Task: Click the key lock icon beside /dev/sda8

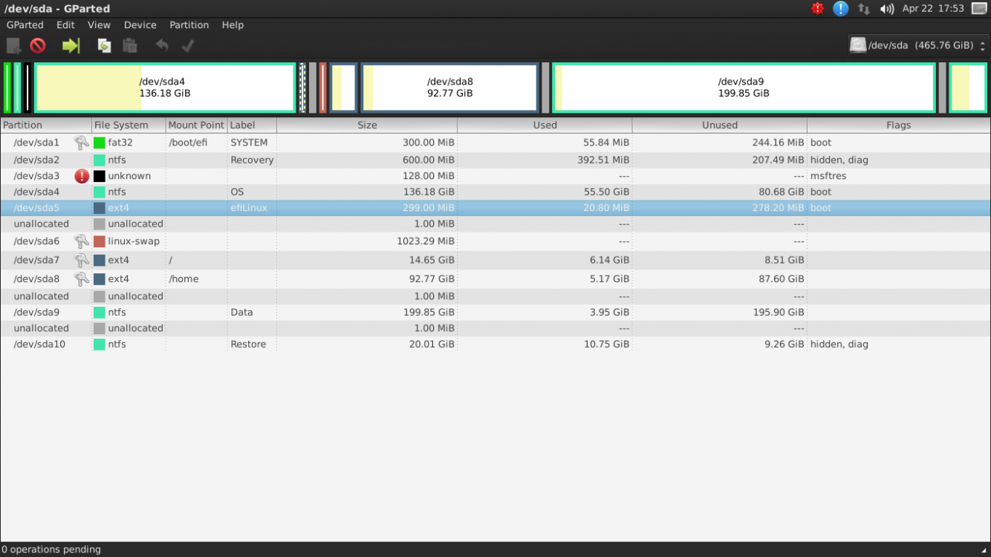Action: 82,279
